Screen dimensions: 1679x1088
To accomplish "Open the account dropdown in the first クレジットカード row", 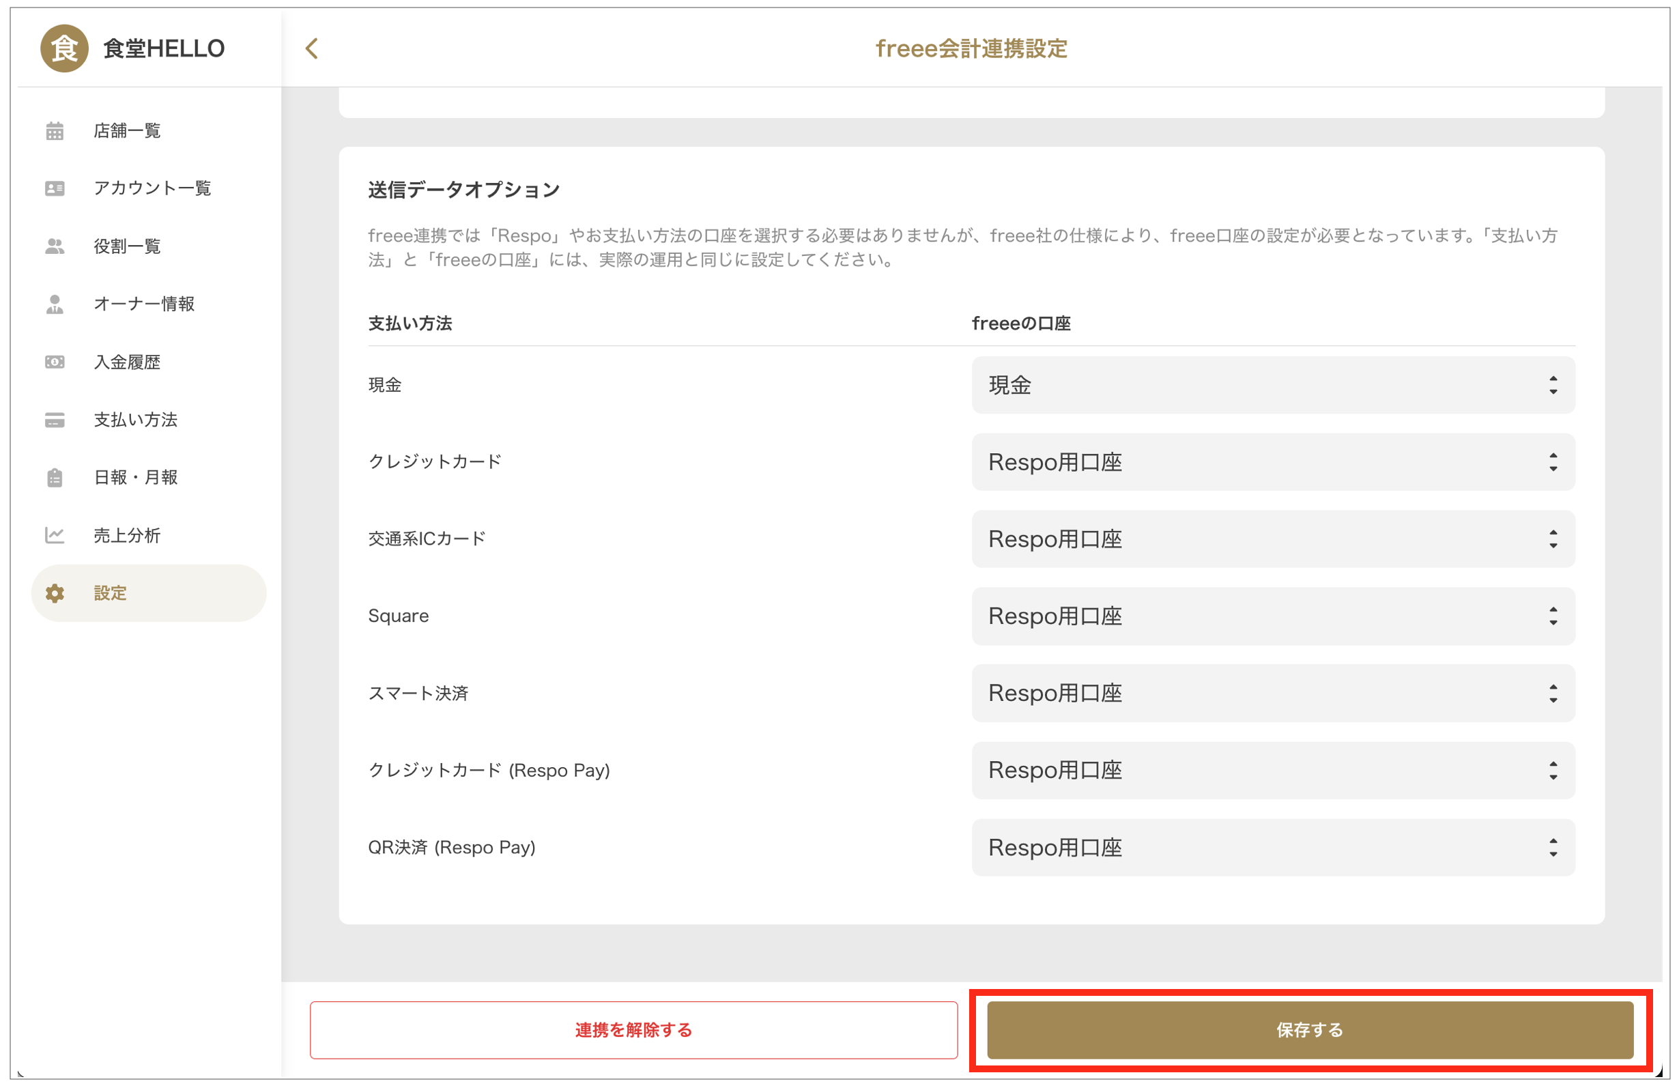I will coord(1274,462).
